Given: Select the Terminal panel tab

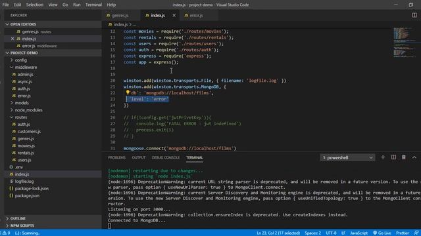Looking at the screenshot, I should click(x=195, y=157).
